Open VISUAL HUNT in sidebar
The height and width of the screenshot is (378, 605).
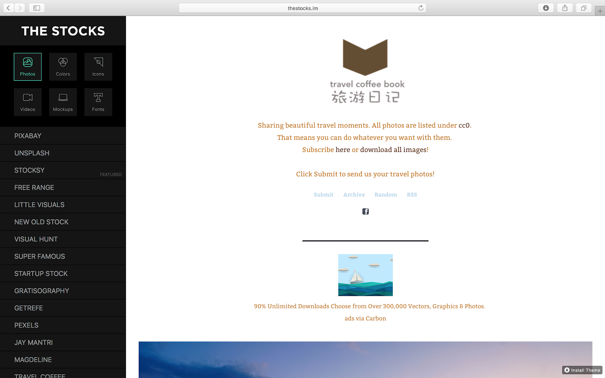point(63,239)
